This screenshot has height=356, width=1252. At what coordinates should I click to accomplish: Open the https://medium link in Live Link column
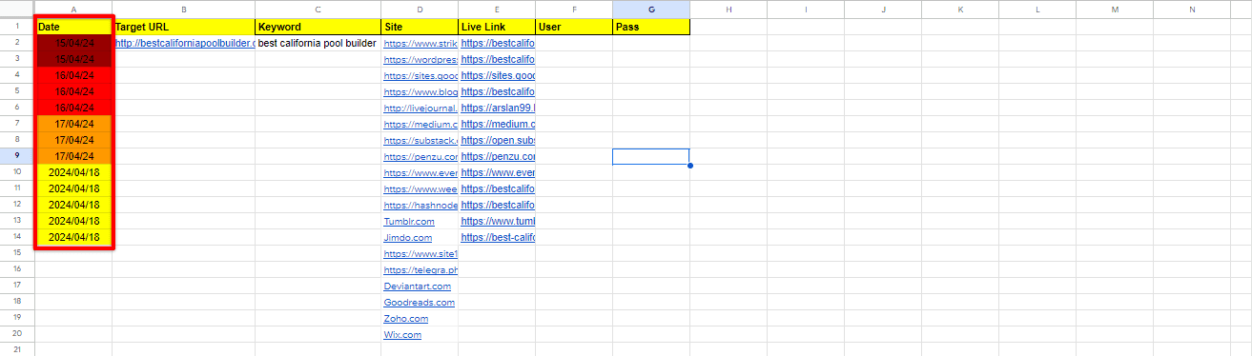tap(498, 125)
